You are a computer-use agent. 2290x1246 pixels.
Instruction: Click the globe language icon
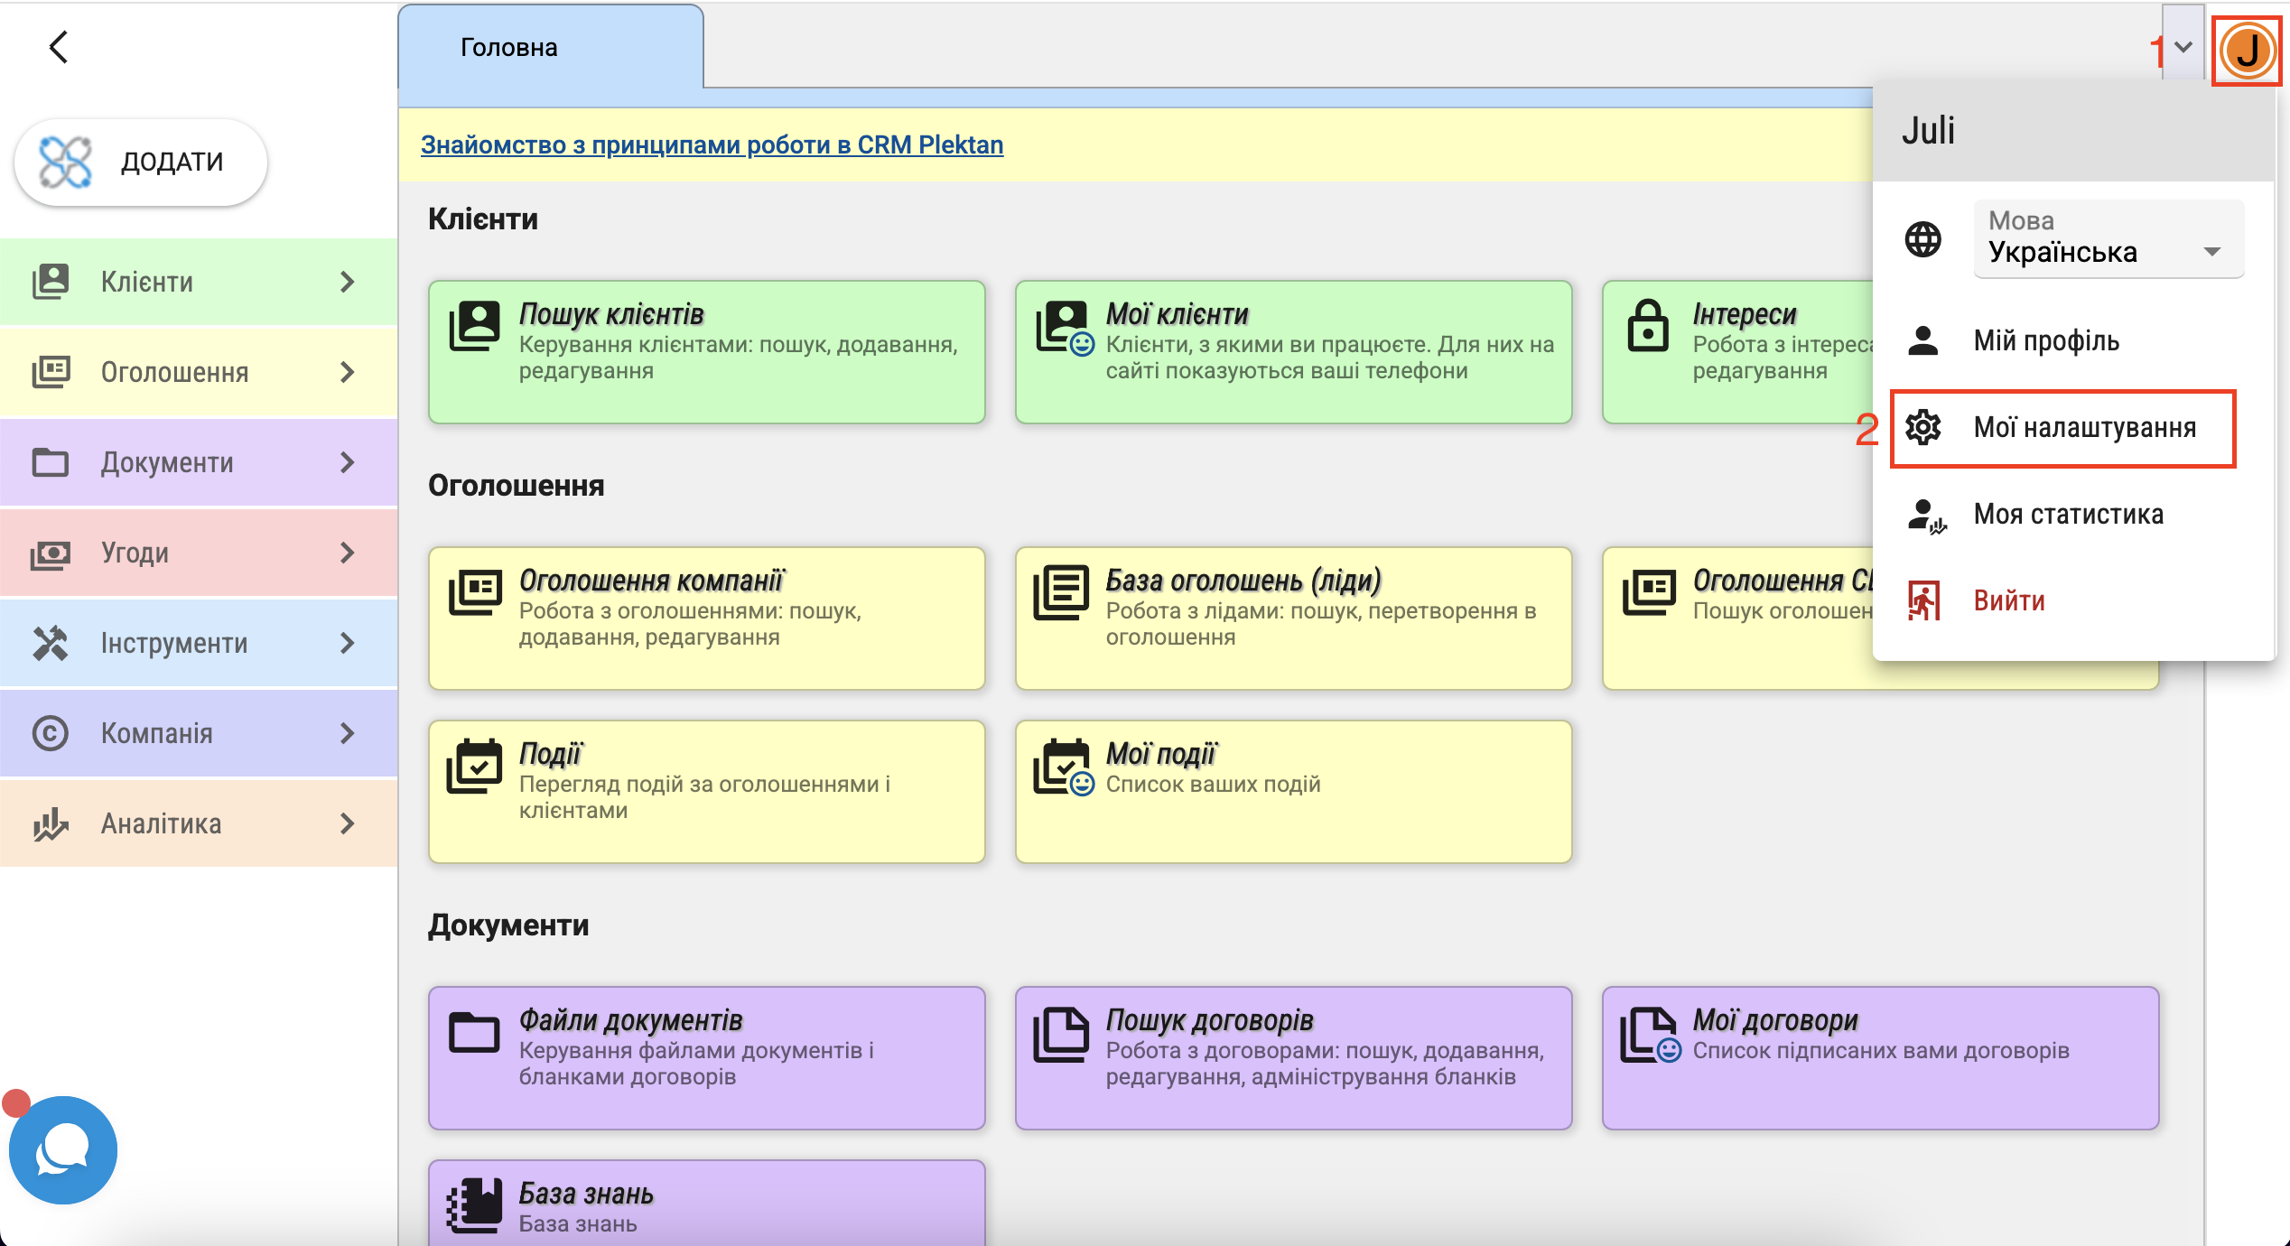coord(1922,239)
